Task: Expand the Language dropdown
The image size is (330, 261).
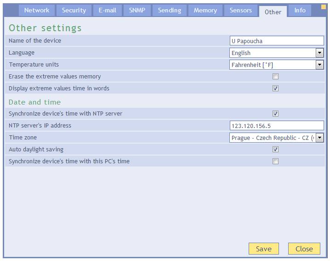Action: coord(319,53)
